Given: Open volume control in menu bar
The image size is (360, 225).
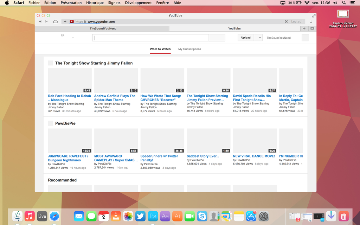Looking at the screenshot, I should tap(335, 3).
